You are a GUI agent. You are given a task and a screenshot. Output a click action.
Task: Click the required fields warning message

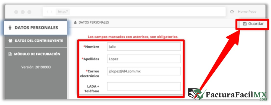click(133, 37)
